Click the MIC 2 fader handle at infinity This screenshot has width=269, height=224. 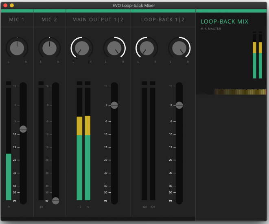point(56,201)
